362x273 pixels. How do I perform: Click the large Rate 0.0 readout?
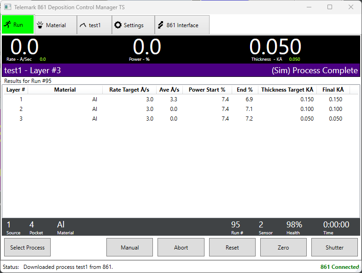tap(24, 46)
